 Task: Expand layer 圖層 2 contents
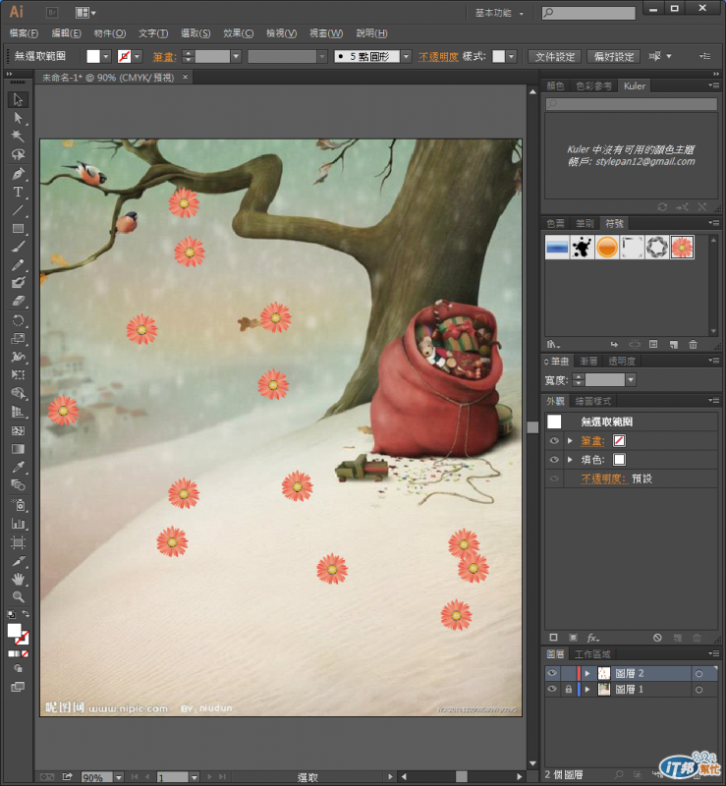pos(587,673)
